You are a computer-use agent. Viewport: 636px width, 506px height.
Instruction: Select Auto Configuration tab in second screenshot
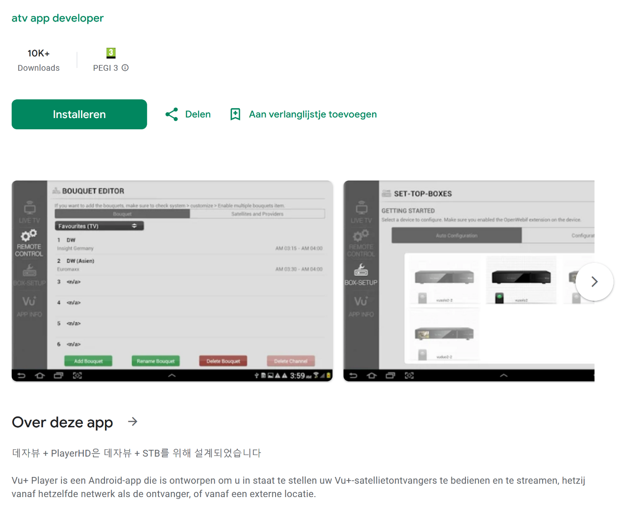coord(456,235)
